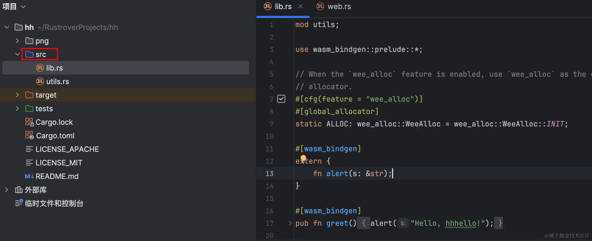This screenshot has width=592, height=241.
Task: Click the Rust icon on web.rs tab
Action: [320, 6]
